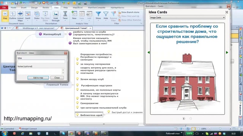
Task: Select три категории пользователей клуба topic
Action: pyautogui.click(x=103, y=108)
